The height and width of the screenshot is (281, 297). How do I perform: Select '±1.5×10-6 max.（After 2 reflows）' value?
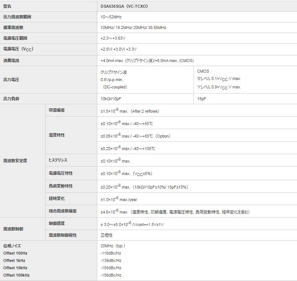130,111
